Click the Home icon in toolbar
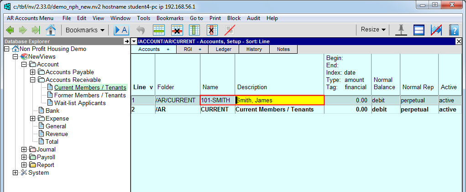Image resolution: width=466 pixels, height=192 pixels. (51, 30)
